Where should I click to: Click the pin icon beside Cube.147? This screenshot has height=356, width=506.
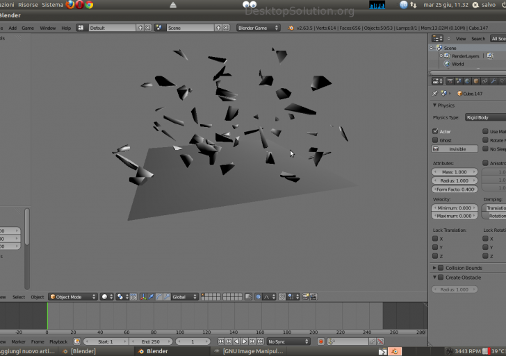click(x=436, y=93)
